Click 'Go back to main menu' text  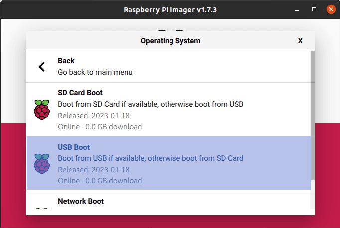[x=95, y=72]
